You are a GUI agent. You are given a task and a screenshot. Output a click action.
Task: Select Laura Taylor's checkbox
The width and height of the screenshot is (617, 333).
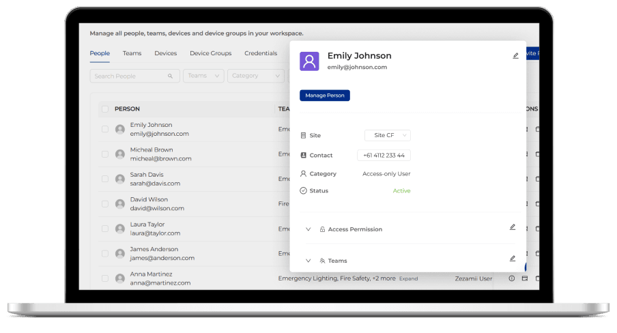coord(105,229)
